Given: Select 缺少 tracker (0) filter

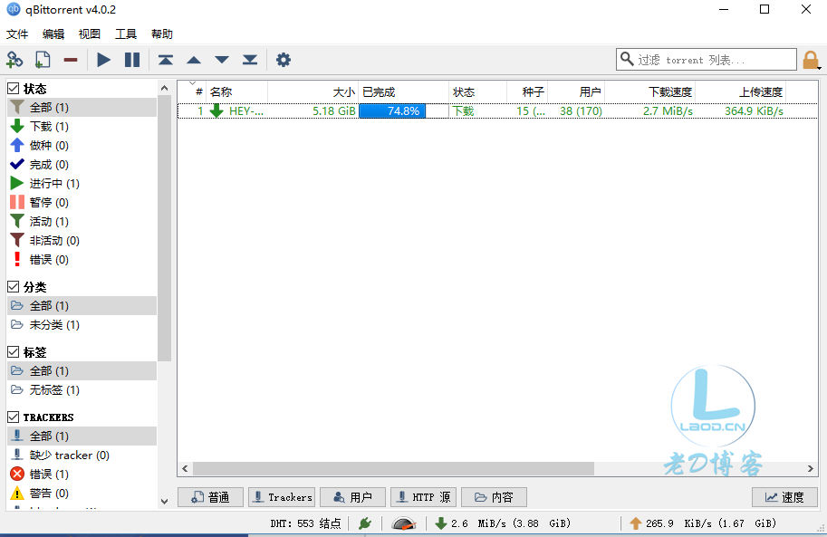Looking at the screenshot, I should pyautogui.click(x=82, y=455).
